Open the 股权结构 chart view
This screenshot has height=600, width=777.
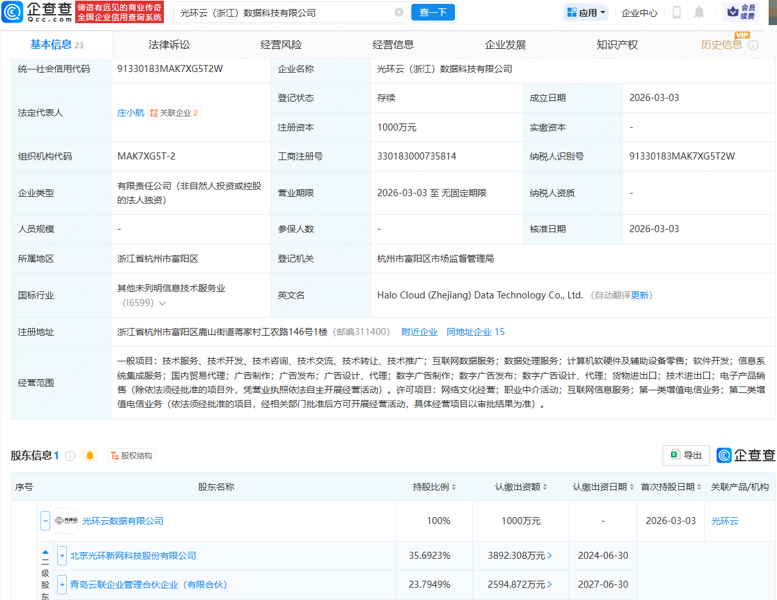click(132, 455)
